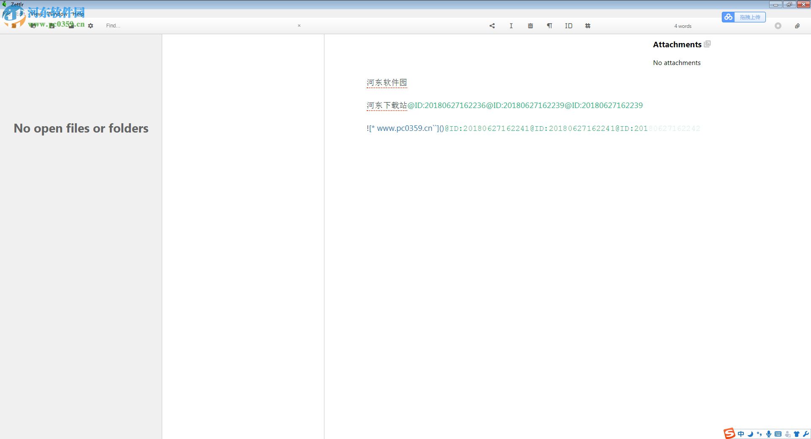Click the No open files or folders message
Image resolution: width=811 pixels, height=439 pixels.
click(81, 128)
